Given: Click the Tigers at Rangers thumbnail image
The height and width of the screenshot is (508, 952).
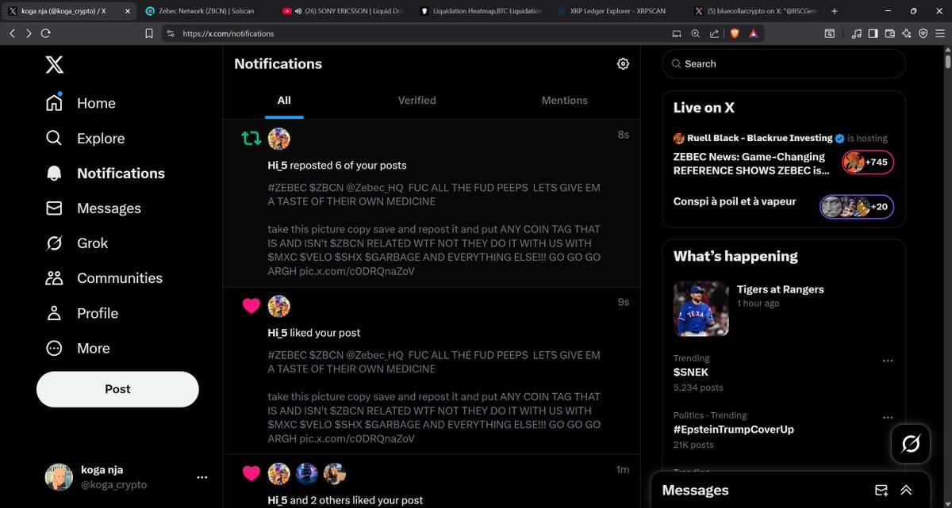Looking at the screenshot, I should 701,308.
